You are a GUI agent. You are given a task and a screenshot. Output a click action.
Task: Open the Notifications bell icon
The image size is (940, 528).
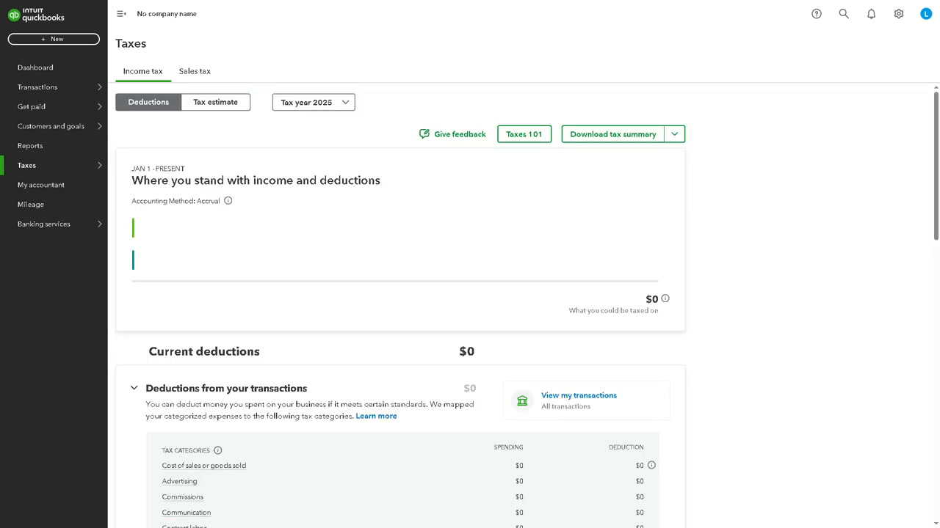pos(871,14)
